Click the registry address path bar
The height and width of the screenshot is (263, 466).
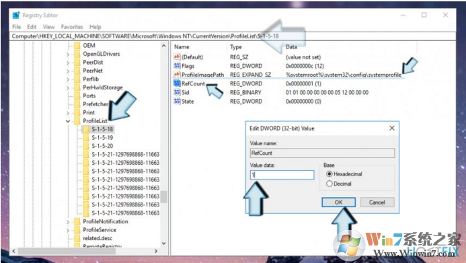233,36
